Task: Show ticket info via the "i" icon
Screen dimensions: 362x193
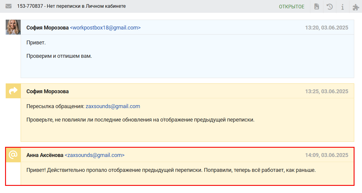Action: tap(343, 7)
